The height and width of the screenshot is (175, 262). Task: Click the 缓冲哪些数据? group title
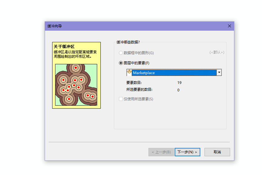tap(128, 42)
